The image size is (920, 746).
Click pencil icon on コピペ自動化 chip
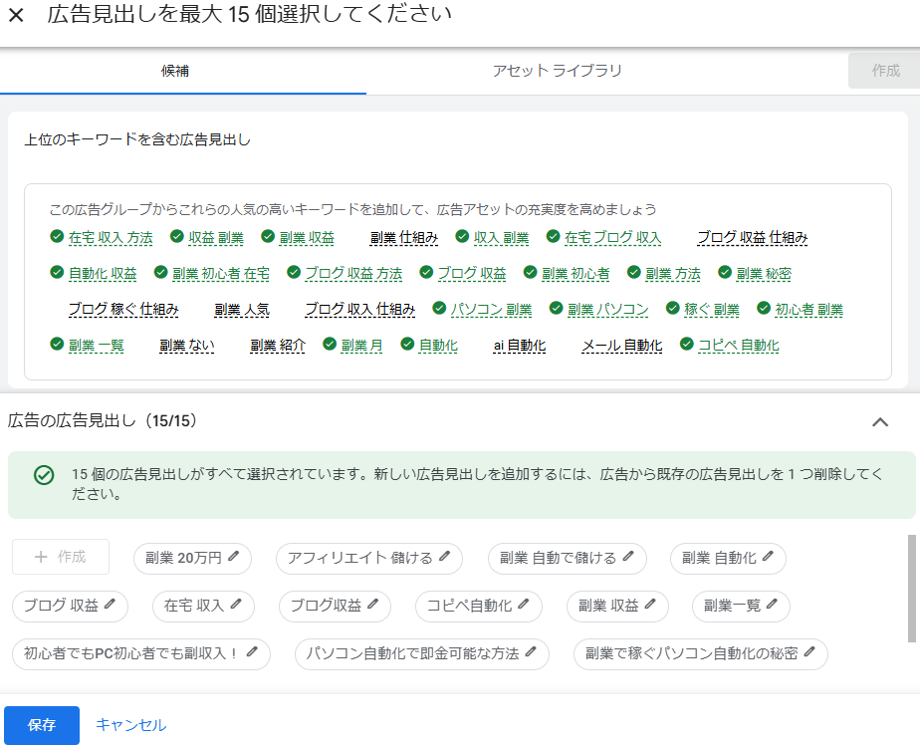coord(524,605)
